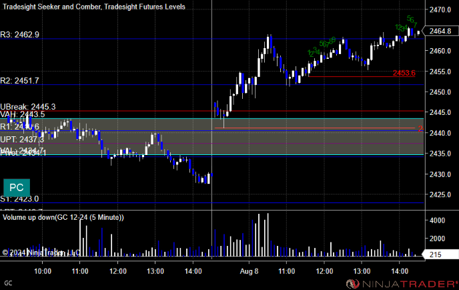Select the S1: 2423.0 level label
Screen dimensions: 459x290
(x=19, y=199)
